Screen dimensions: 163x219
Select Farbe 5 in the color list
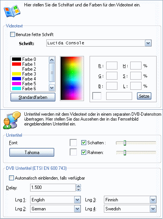tap(30, 84)
